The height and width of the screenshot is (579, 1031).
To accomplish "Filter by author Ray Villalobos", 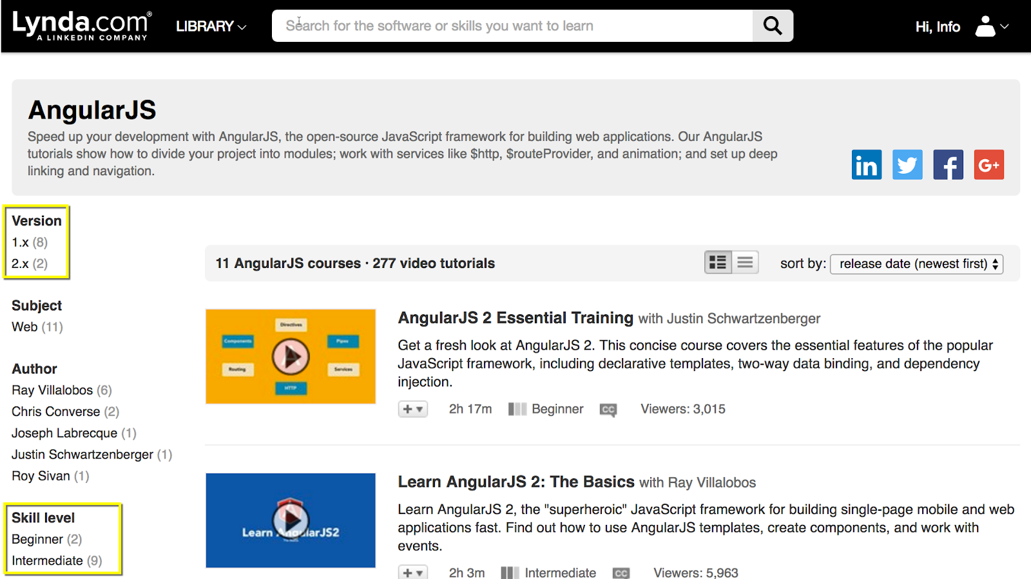I will tap(62, 390).
